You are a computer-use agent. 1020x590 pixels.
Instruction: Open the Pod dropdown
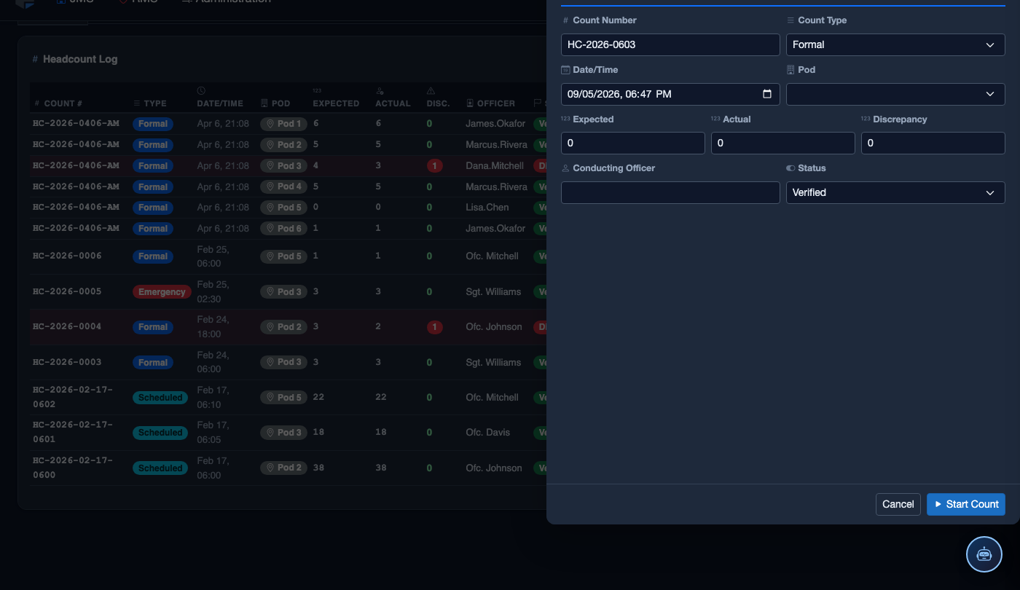pos(895,94)
